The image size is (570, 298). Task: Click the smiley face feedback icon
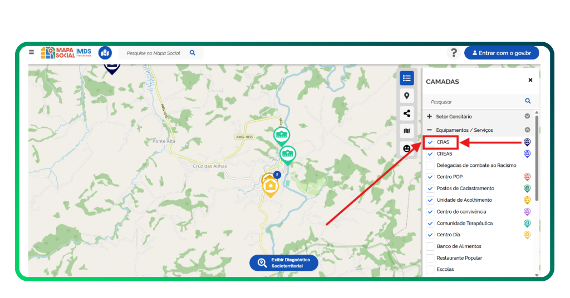pyautogui.click(x=407, y=148)
